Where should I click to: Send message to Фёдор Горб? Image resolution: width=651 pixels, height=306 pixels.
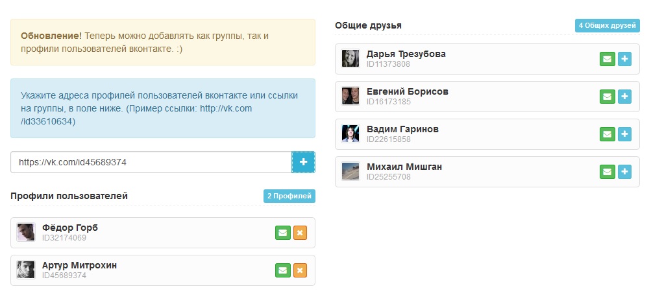[x=283, y=233]
